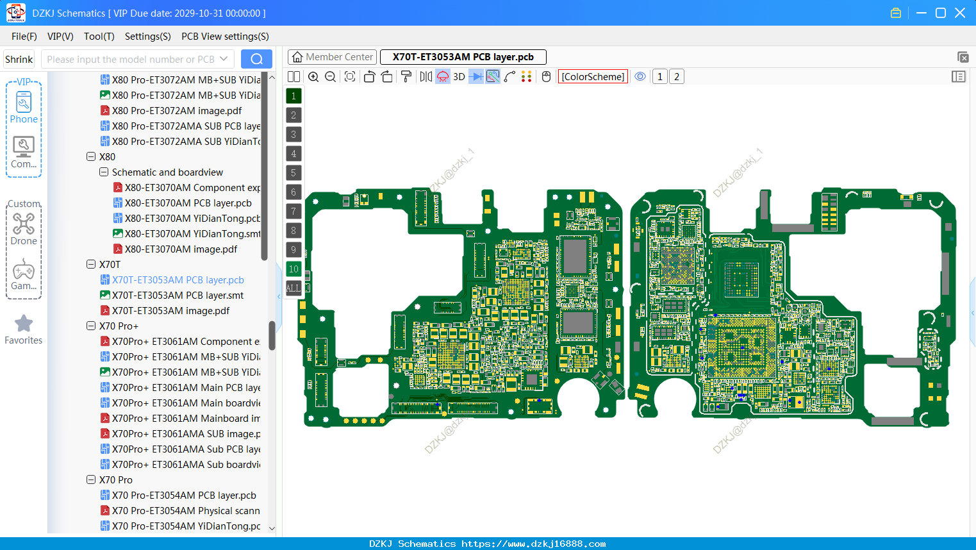This screenshot has width=976, height=550.
Task: Fit the board to the window
Action: [350, 77]
